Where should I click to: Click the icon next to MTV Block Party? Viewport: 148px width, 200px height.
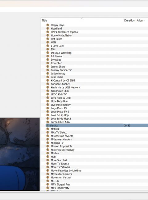click(48, 188)
